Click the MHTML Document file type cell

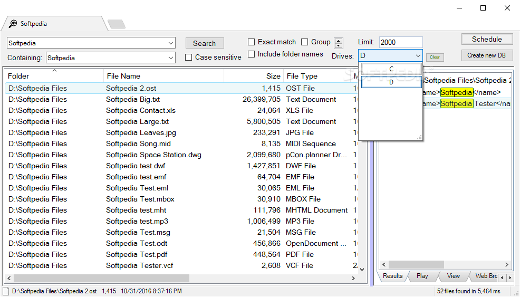pos(317,210)
